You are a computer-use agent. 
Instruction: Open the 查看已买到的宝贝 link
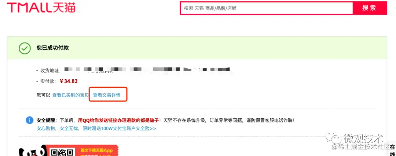(x=71, y=95)
